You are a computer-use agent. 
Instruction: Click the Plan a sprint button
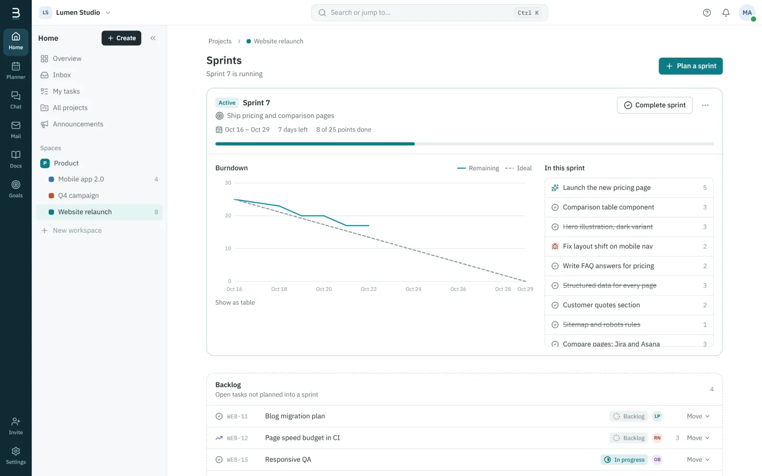coord(691,66)
